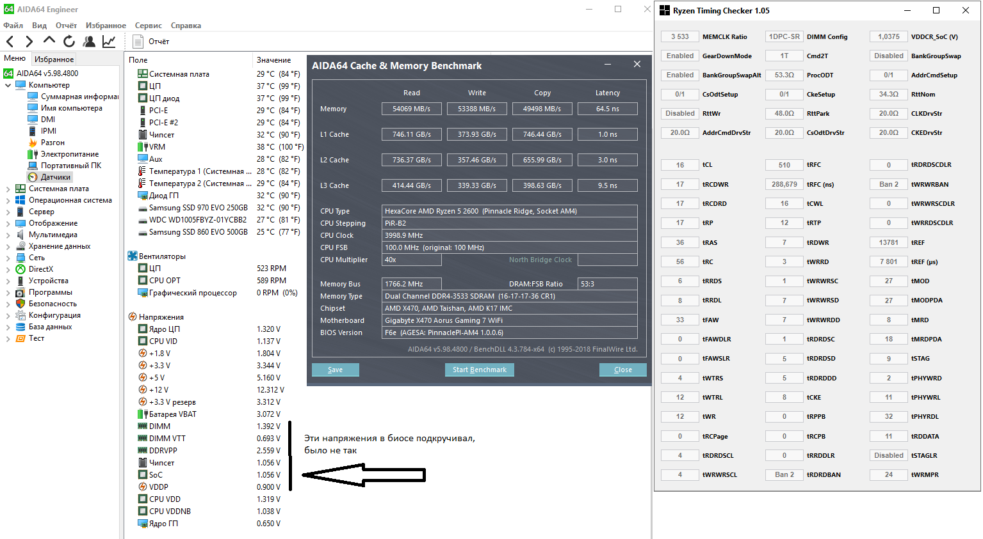
Task: Open the Избранное menu in the menu bar
Action: tap(106, 26)
